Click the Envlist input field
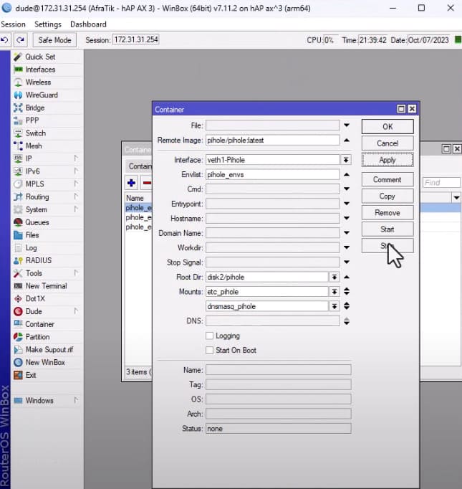Screen dimensions: 462x489 coord(273,175)
